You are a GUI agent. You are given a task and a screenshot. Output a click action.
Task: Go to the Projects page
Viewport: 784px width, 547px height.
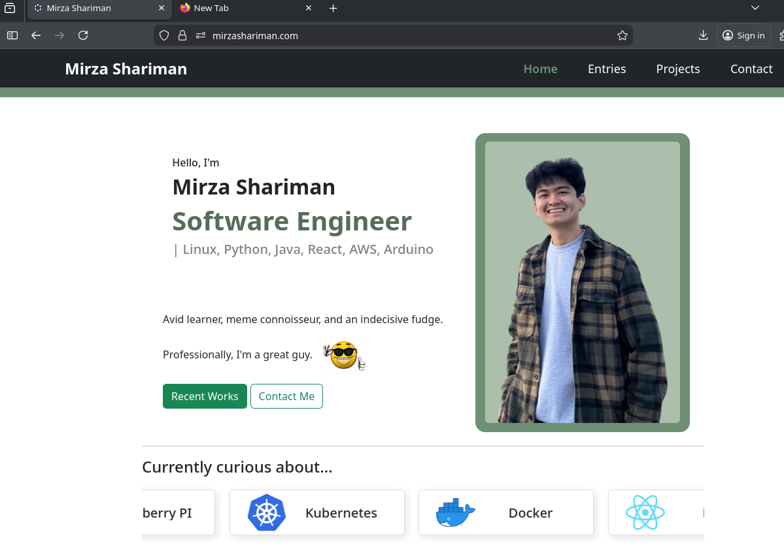677,69
